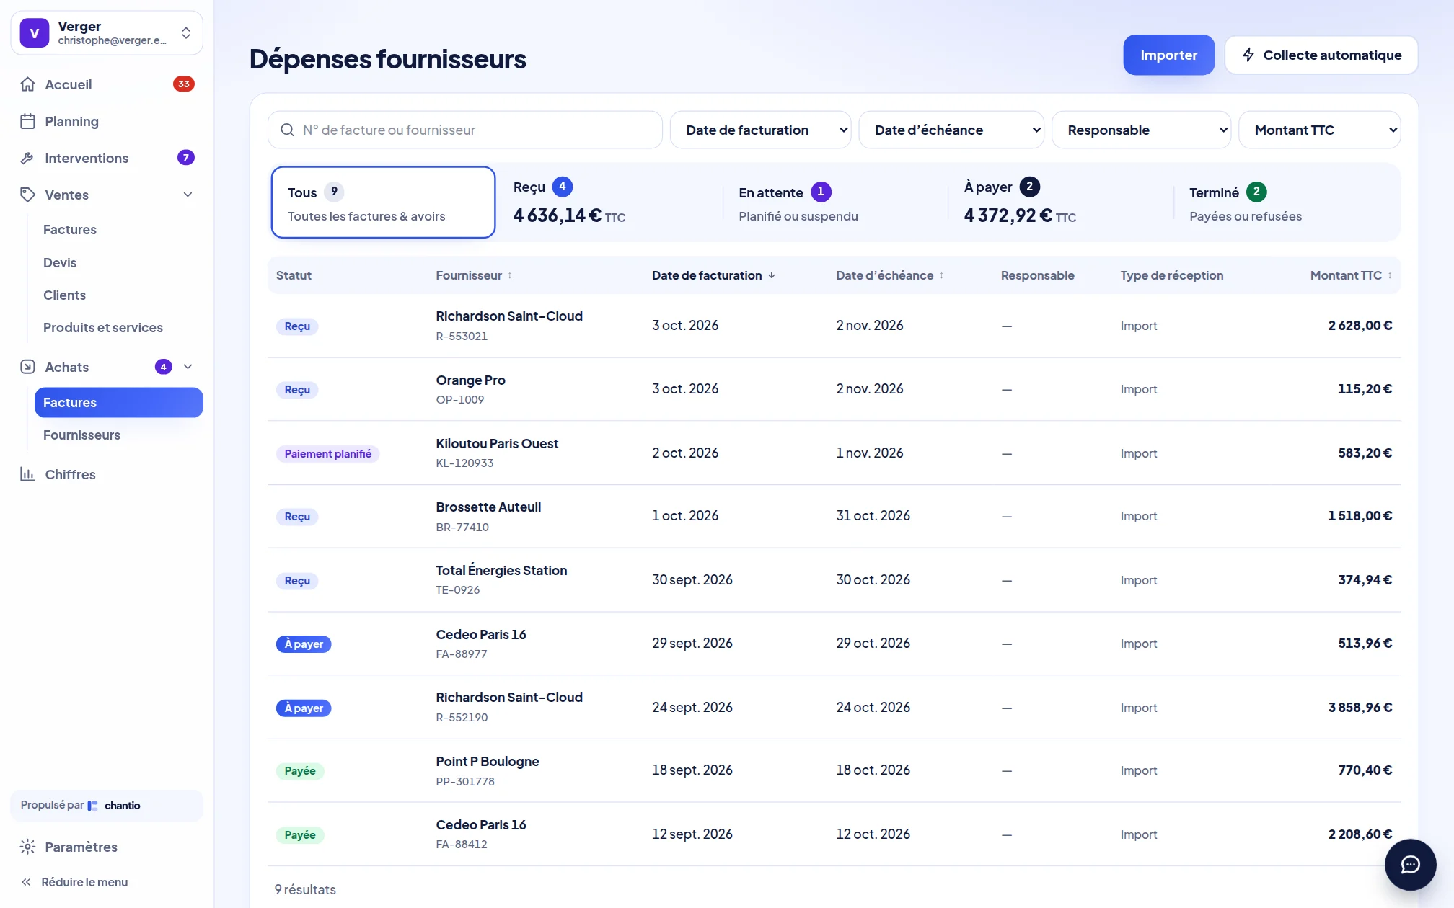
Task: Open the Point P Boulogne invoice
Action: [834, 770]
